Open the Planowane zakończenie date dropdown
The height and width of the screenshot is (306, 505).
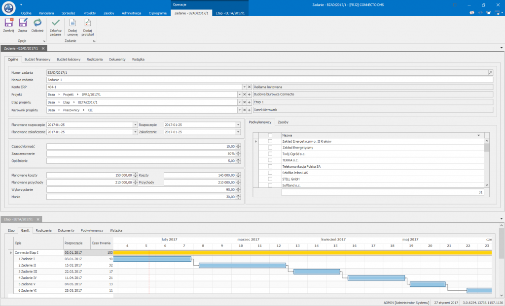(x=135, y=132)
